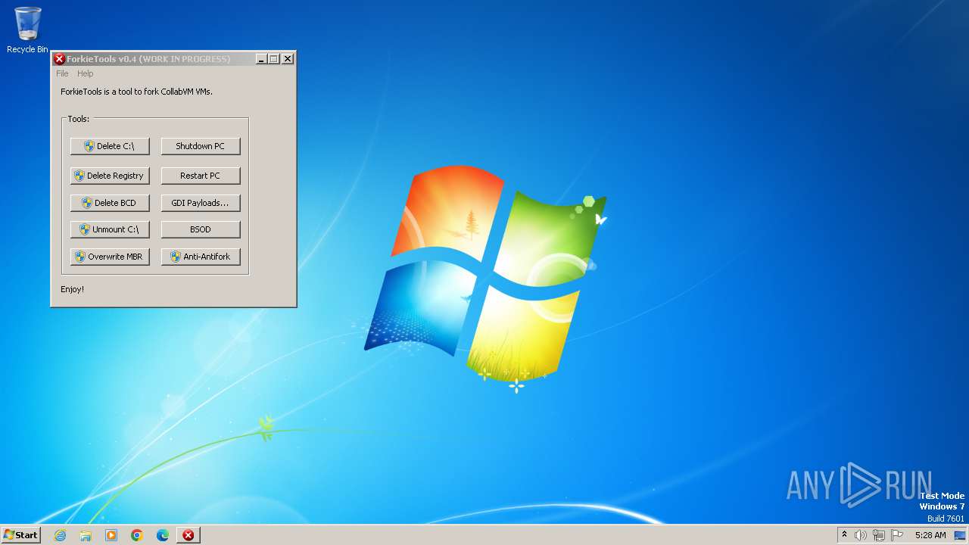This screenshot has width=969, height=545.
Task: Click the network tray icon
Action: (x=879, y=535)
